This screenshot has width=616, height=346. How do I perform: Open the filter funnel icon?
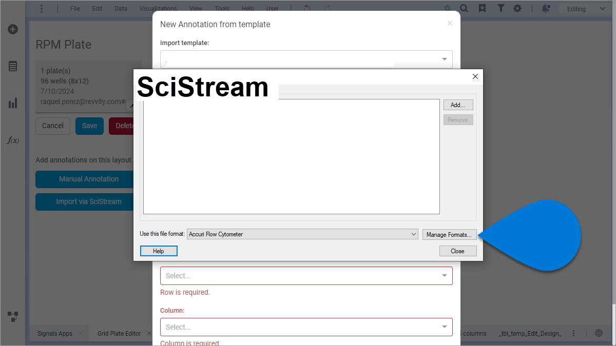click(500, 9)
